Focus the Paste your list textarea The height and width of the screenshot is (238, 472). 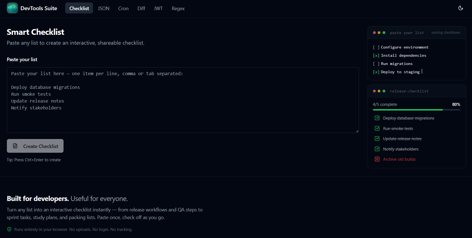point(183,100)
